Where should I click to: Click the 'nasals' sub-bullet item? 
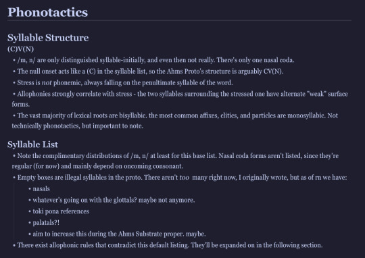41,188
